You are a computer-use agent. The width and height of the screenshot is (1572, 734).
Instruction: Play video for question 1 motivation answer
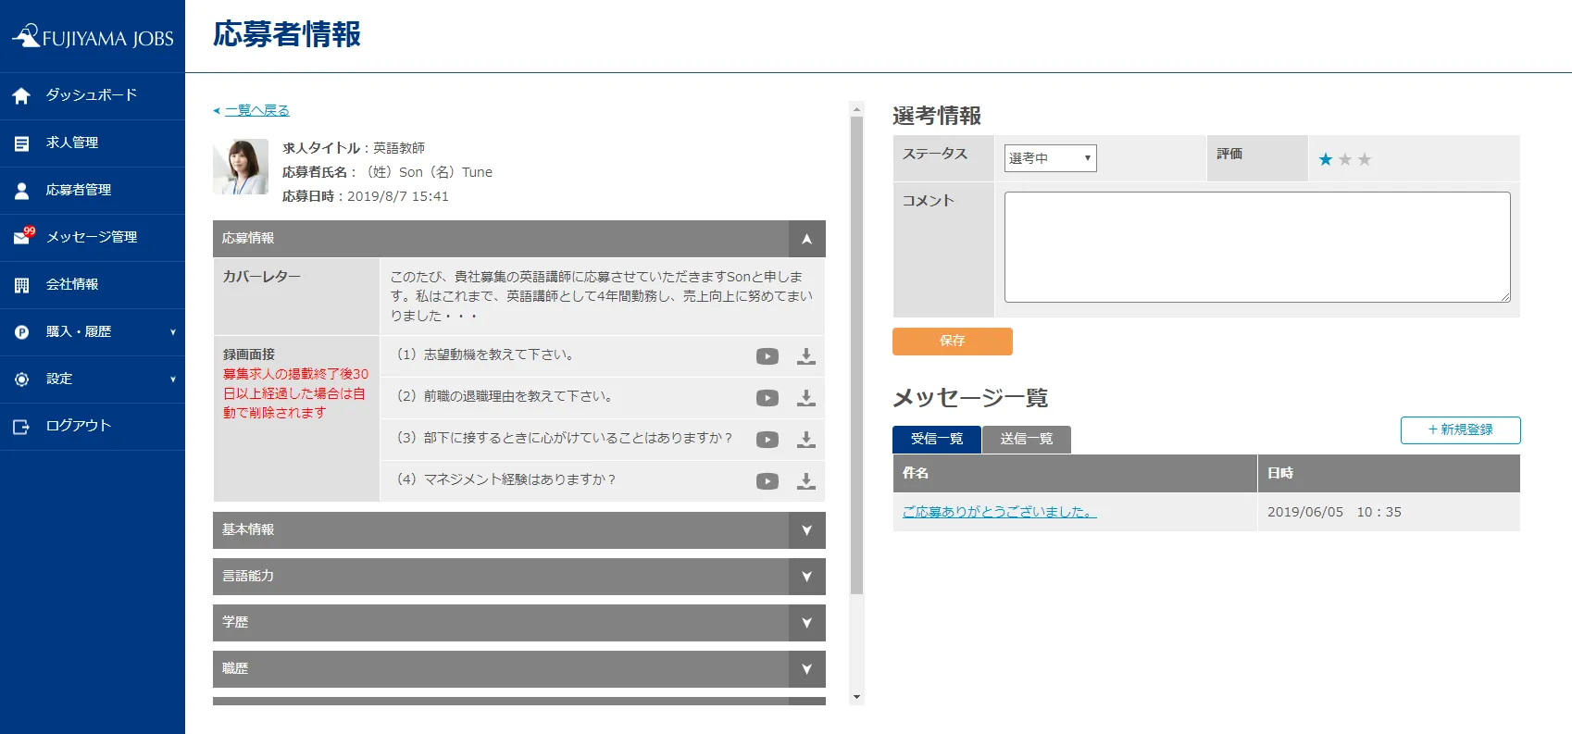coord(767,356)
